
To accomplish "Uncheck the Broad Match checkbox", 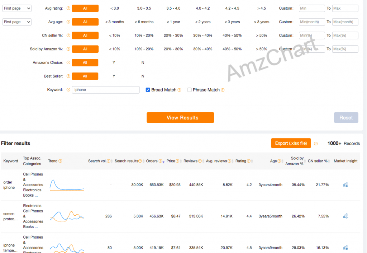I will point(148,90).
